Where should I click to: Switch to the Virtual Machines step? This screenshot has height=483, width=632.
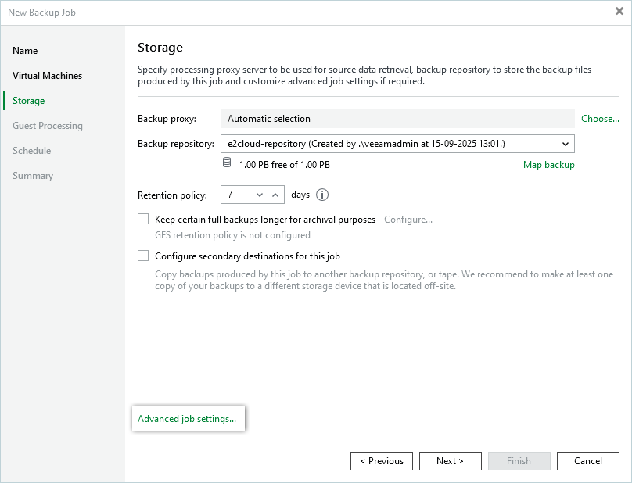pyautogui.click(x=47, y=76)
